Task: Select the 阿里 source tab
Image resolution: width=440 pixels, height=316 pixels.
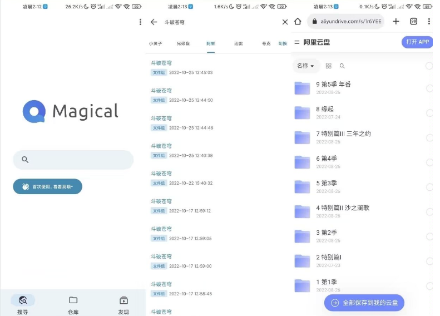Action: point(211,43)
